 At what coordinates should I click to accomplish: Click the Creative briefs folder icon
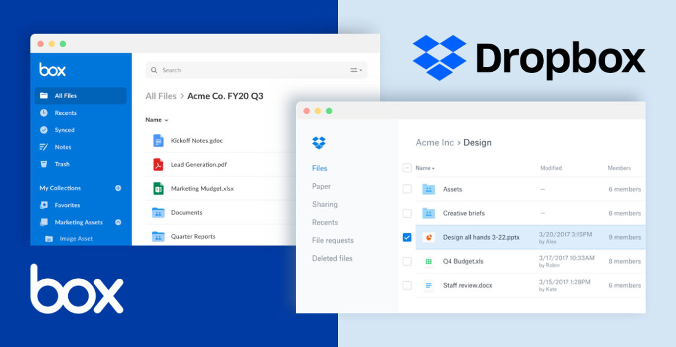[428, 213]
